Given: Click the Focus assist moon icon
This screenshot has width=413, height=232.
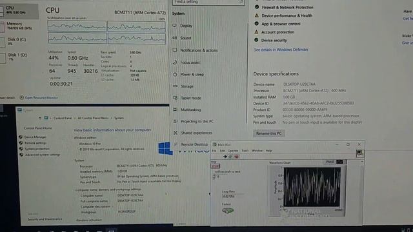Looking at the screenshot, I should pyautogui.click(x=175, y=63).
